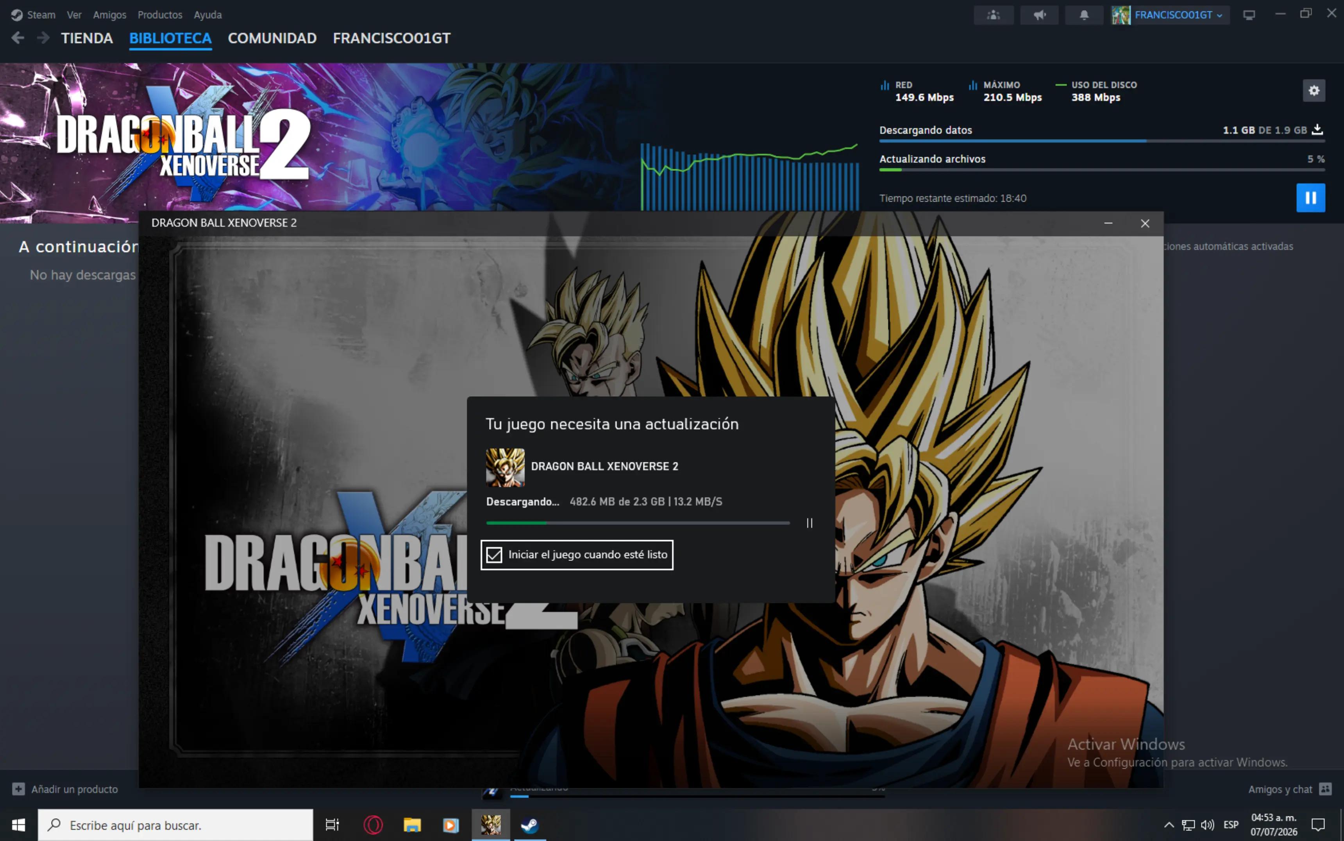Go to the TIENDA tab
Viewport: 1344px width, 841px height.
pyautogui.click(x=87, y=38)
